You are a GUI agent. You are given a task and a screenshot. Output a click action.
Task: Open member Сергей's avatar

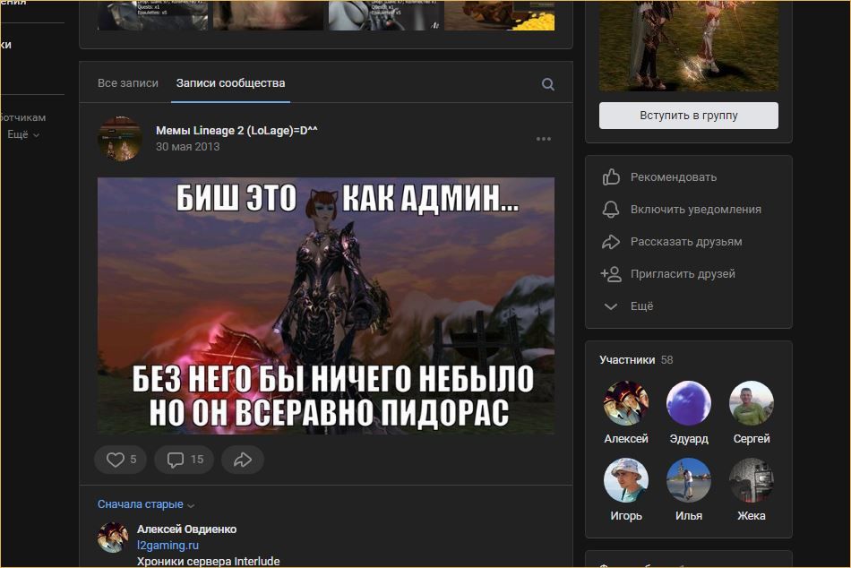(x=752, y=403)
